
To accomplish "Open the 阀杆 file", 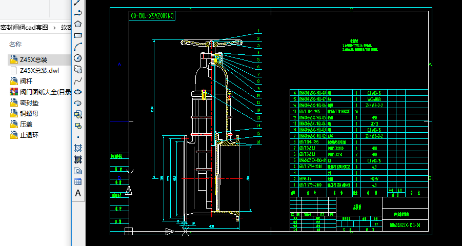I will click(26, 81).
